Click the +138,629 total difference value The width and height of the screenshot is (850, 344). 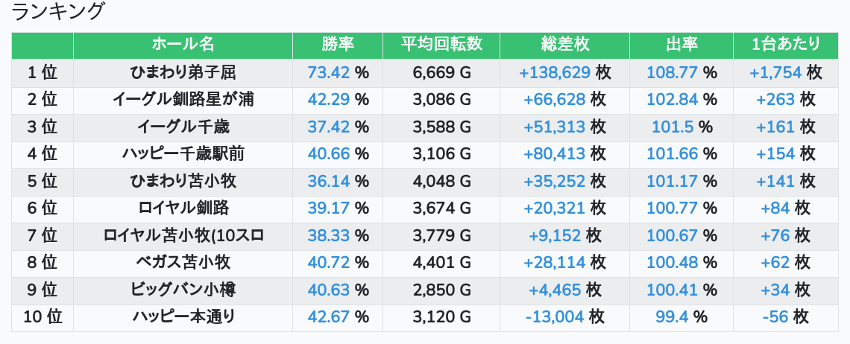(x=555, y=73)
